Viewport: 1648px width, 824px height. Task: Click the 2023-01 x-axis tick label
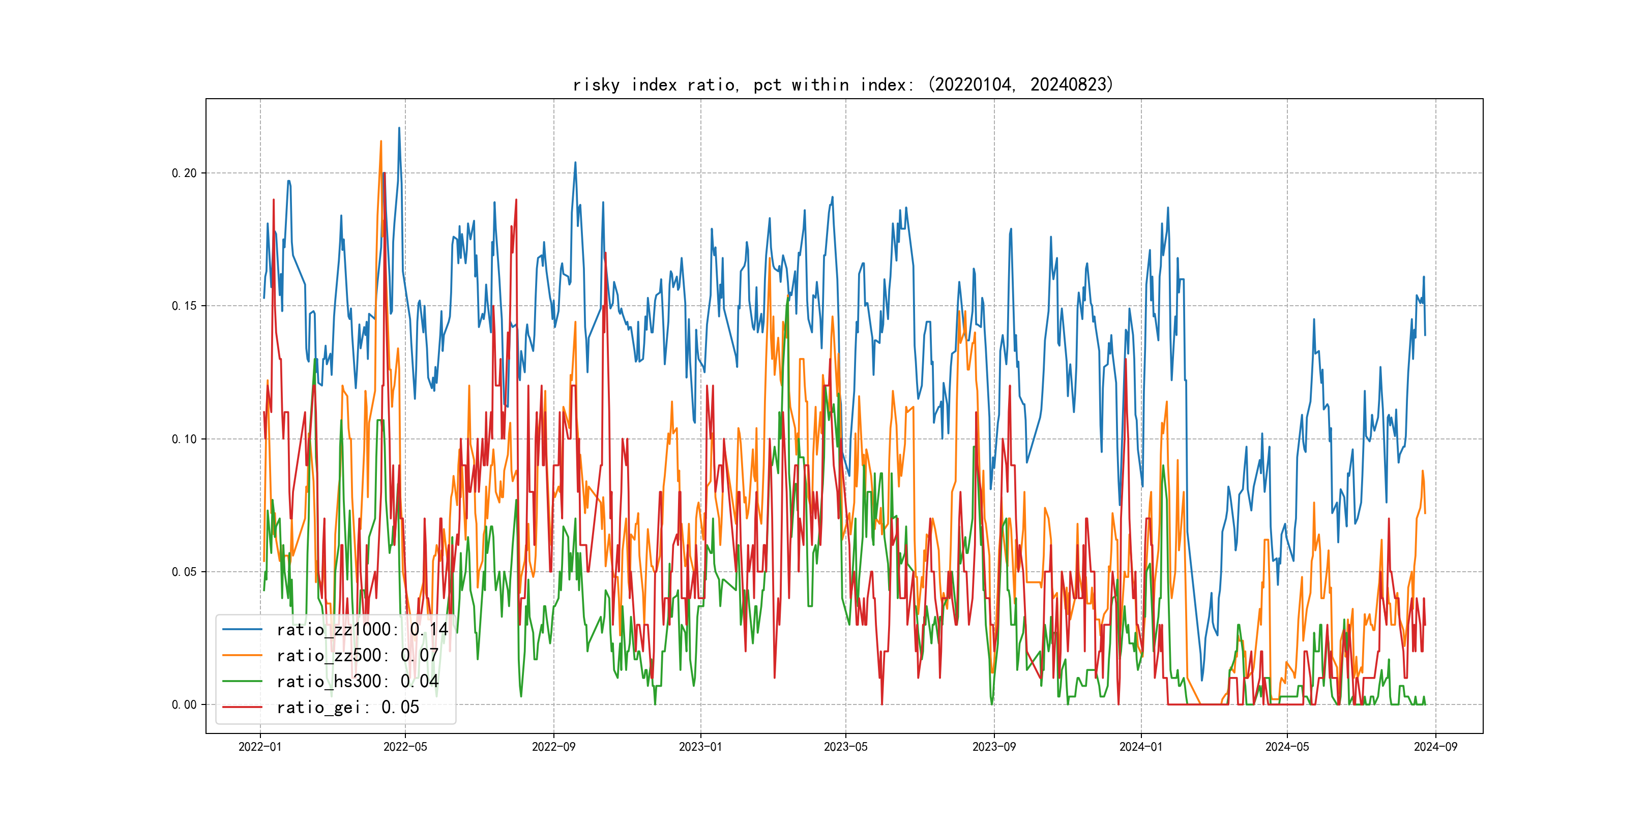coord(700,747)
